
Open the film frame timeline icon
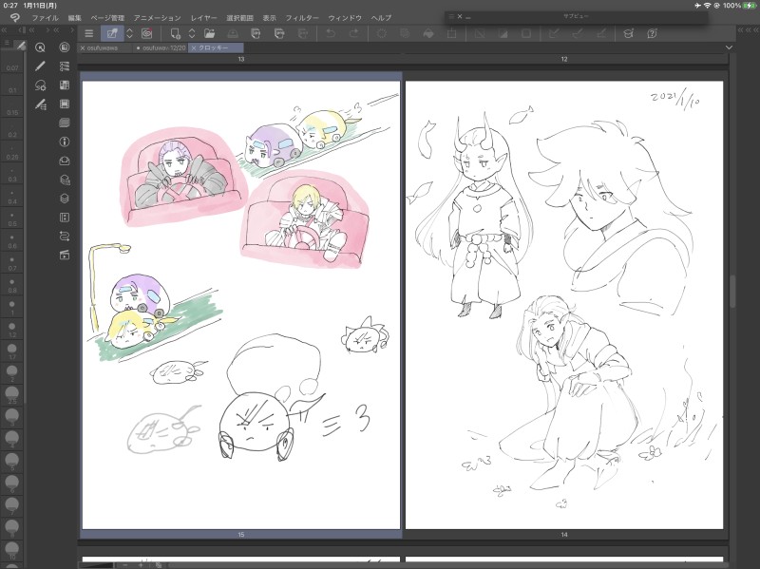65,104
